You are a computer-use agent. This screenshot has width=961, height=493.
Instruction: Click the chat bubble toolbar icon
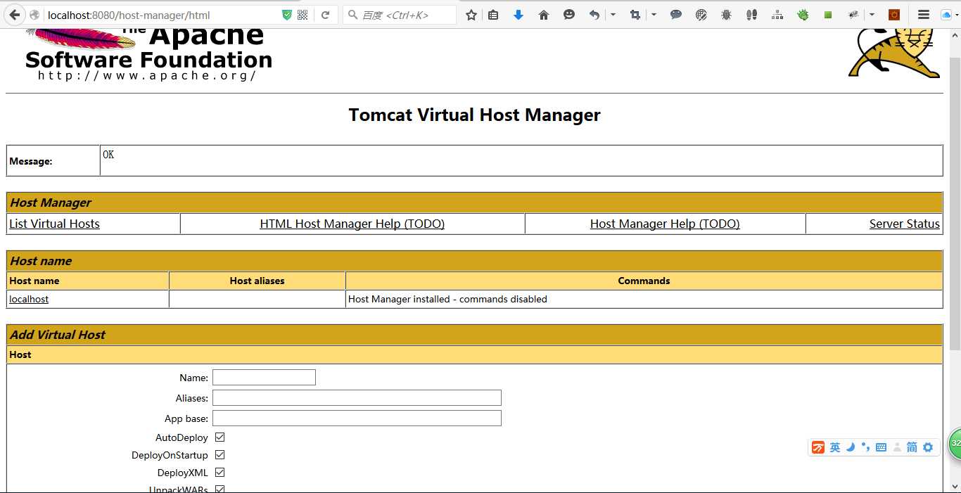676,15
